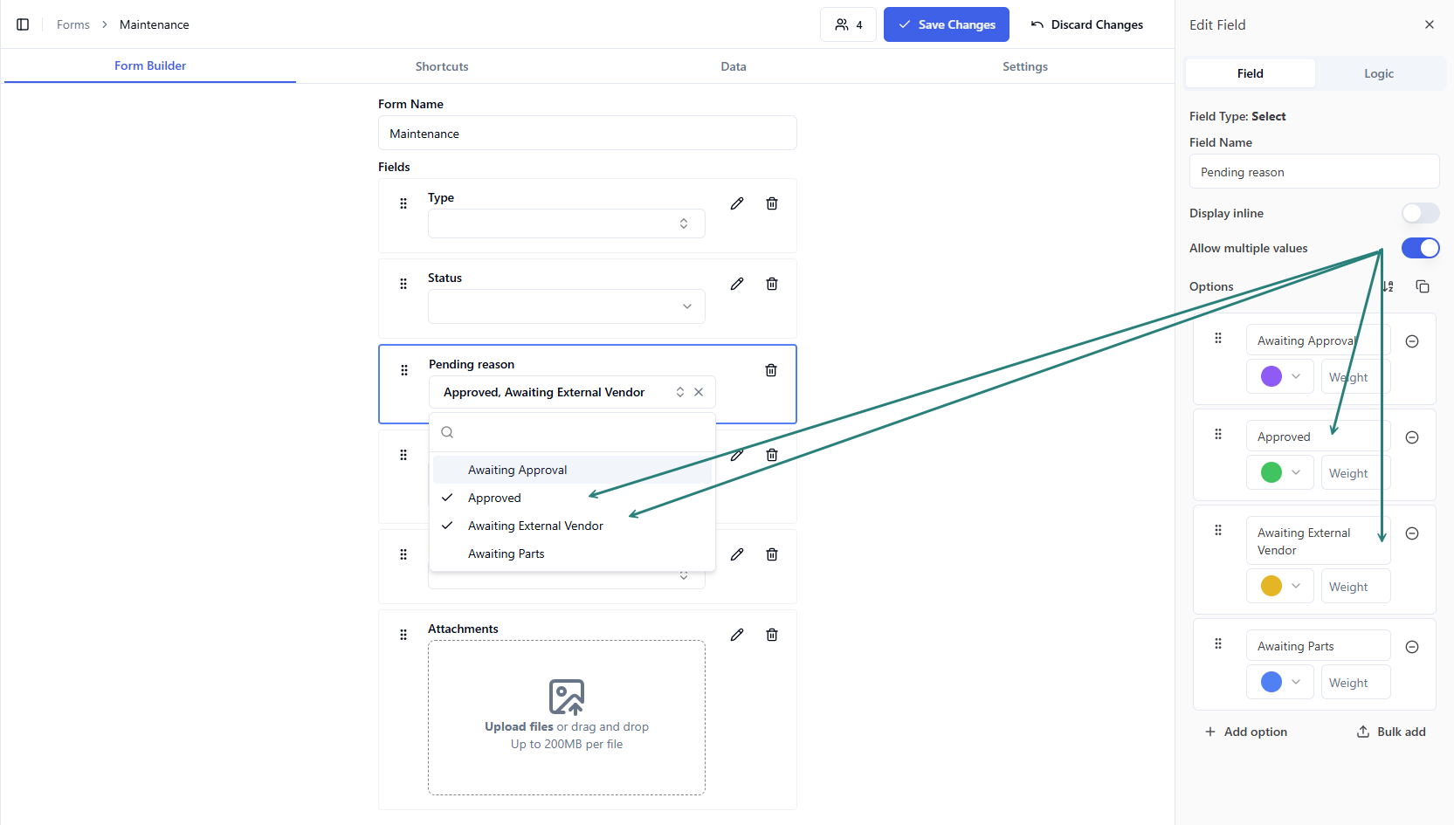Viewport: 1454px width, 825px height.
Task: Click the Bulk add button
Action: [1391, 732]
